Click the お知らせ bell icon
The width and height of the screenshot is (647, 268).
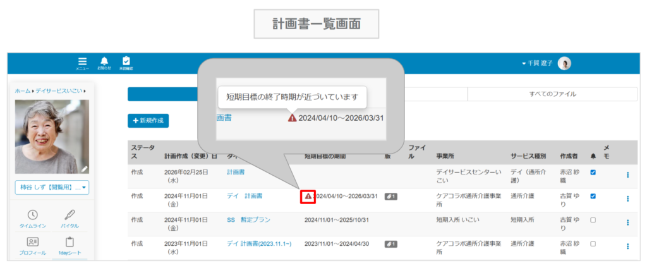pos(104,63)
